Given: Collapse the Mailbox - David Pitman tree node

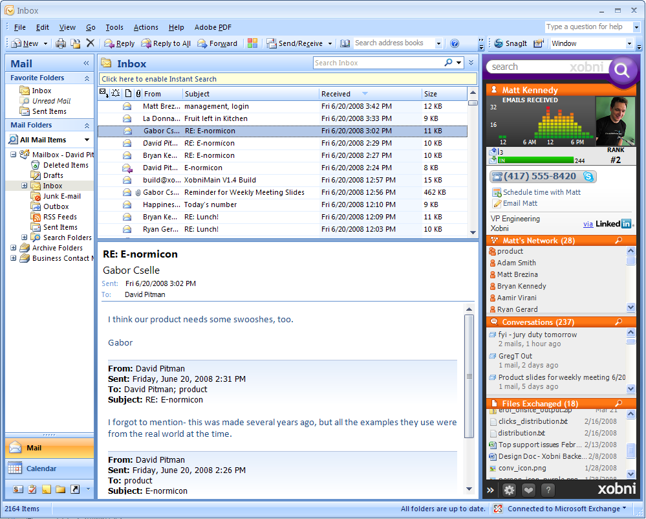Looking at the screenshot, I should (x=14, y=155).
